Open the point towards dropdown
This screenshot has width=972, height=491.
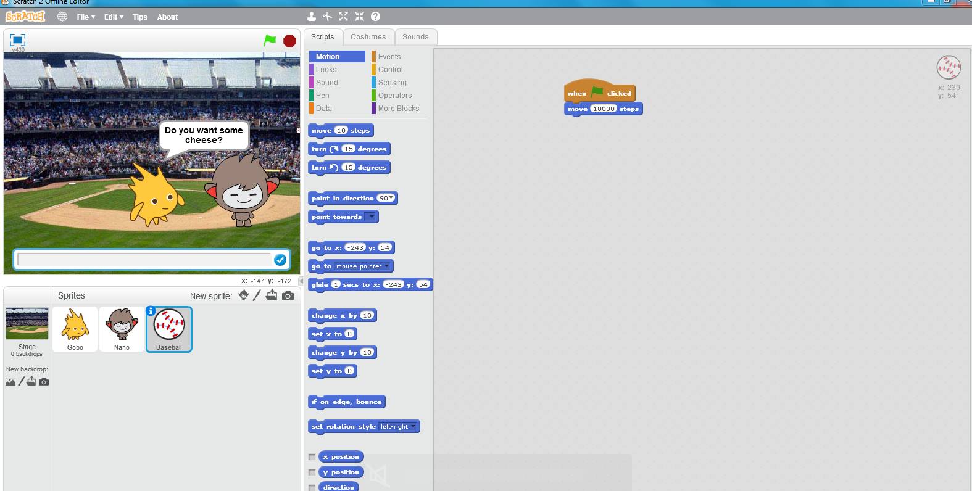[370, 217]
